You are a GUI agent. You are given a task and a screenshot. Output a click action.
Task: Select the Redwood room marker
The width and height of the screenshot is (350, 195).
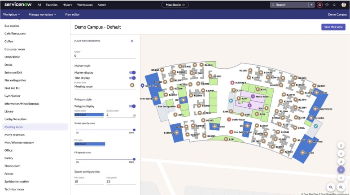coord(310,141)
